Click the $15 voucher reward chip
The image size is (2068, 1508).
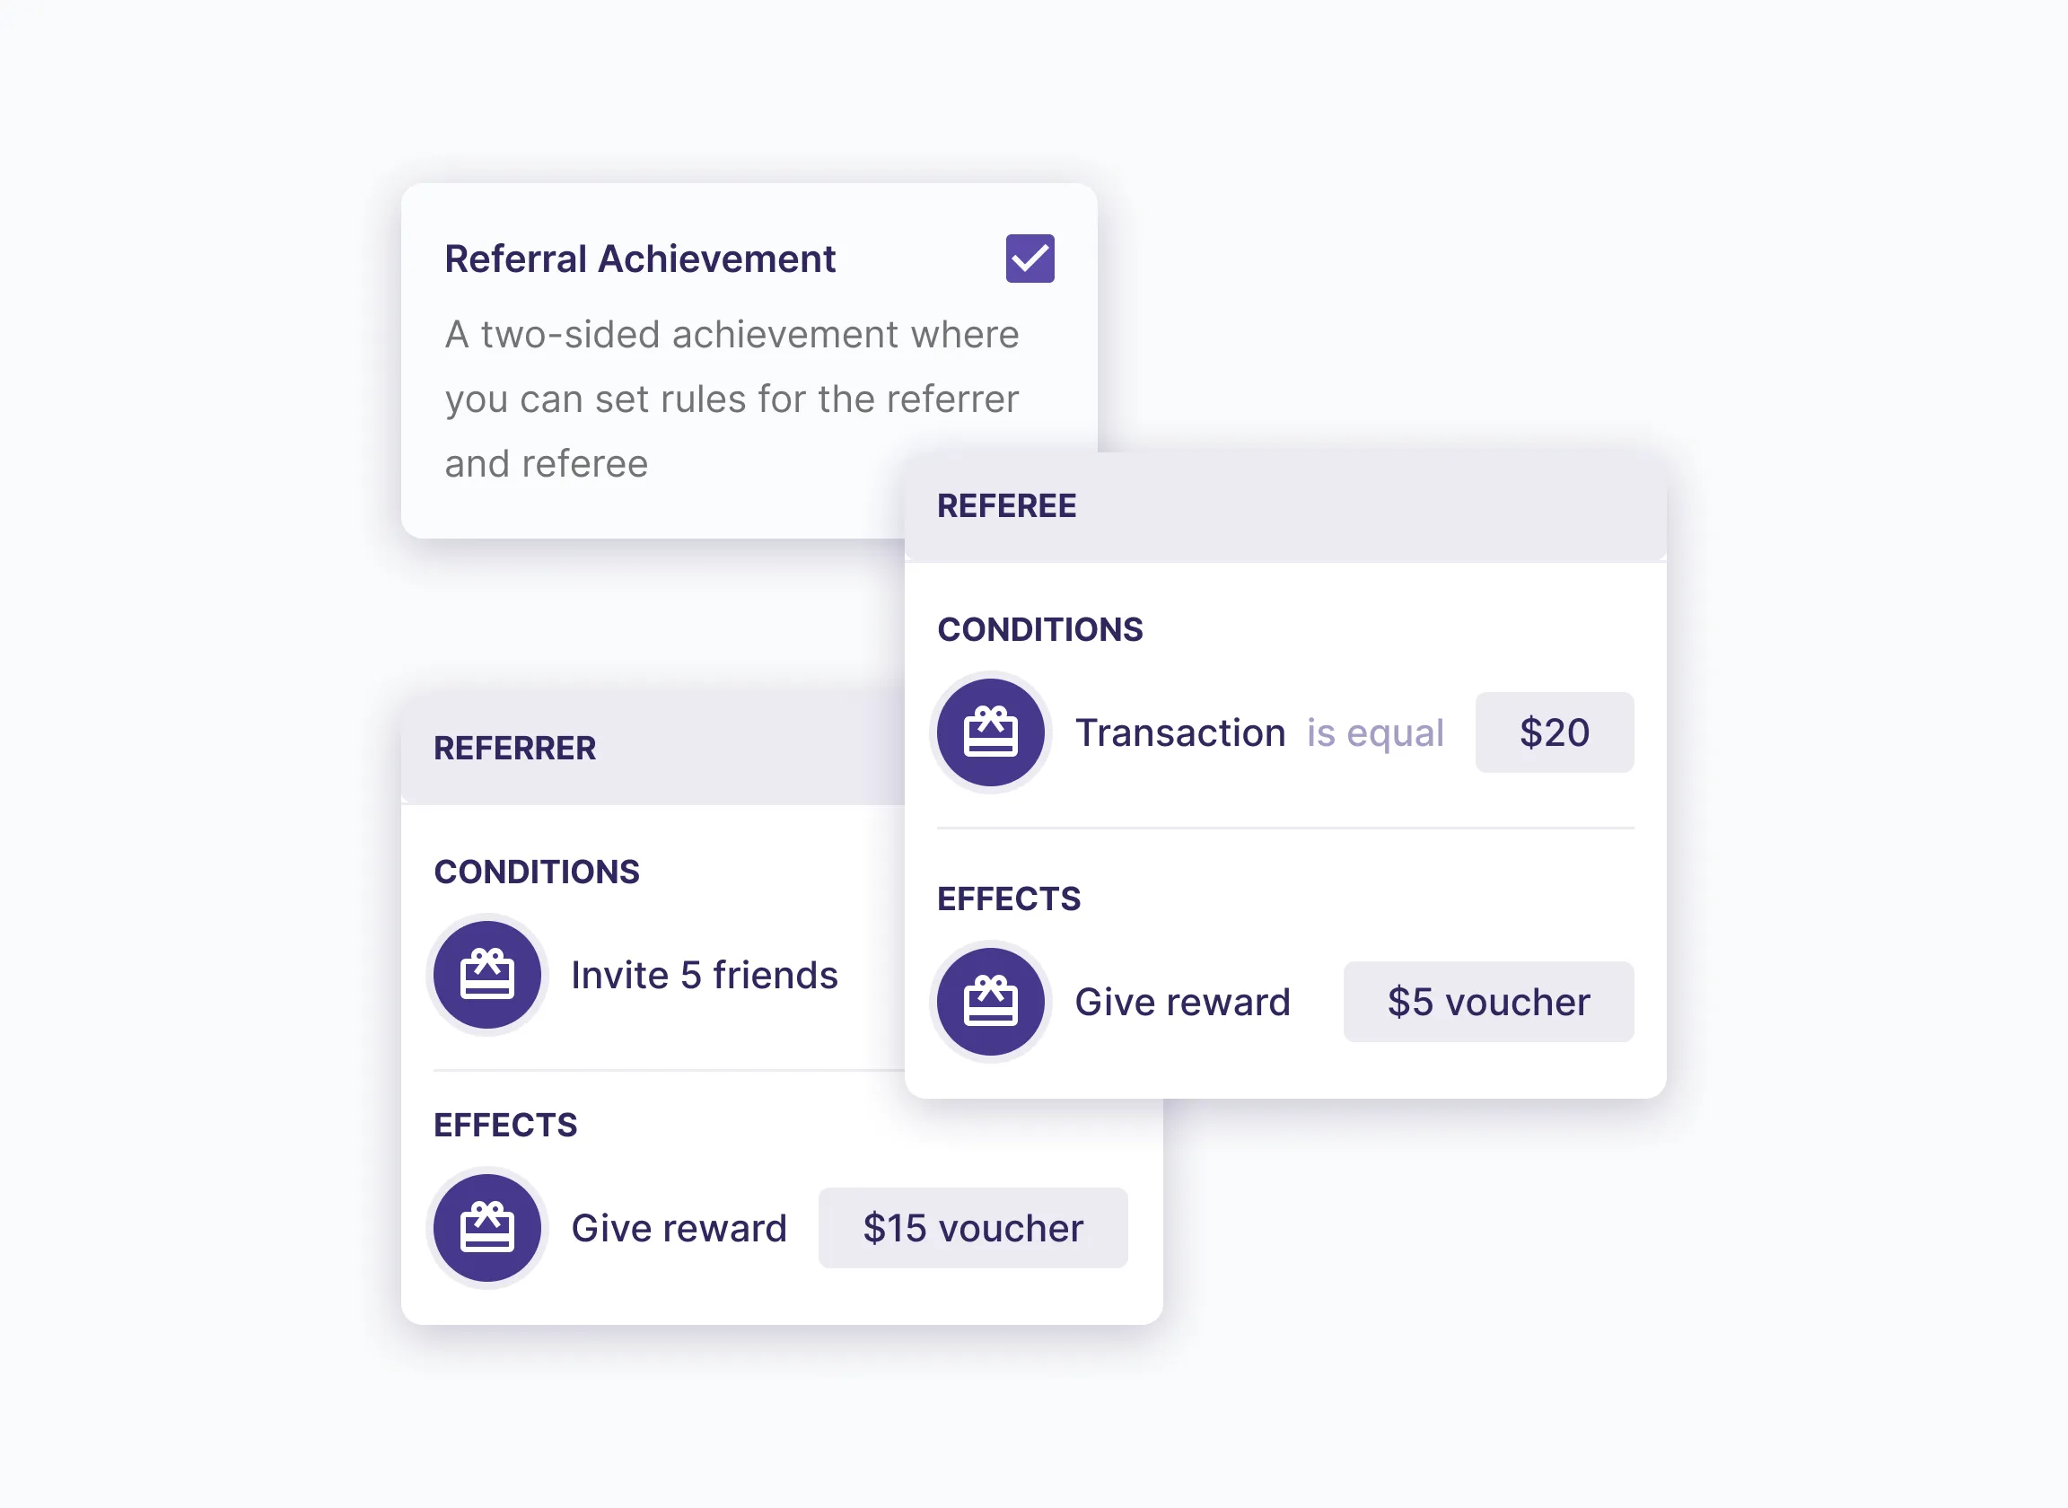[973, 1228]
